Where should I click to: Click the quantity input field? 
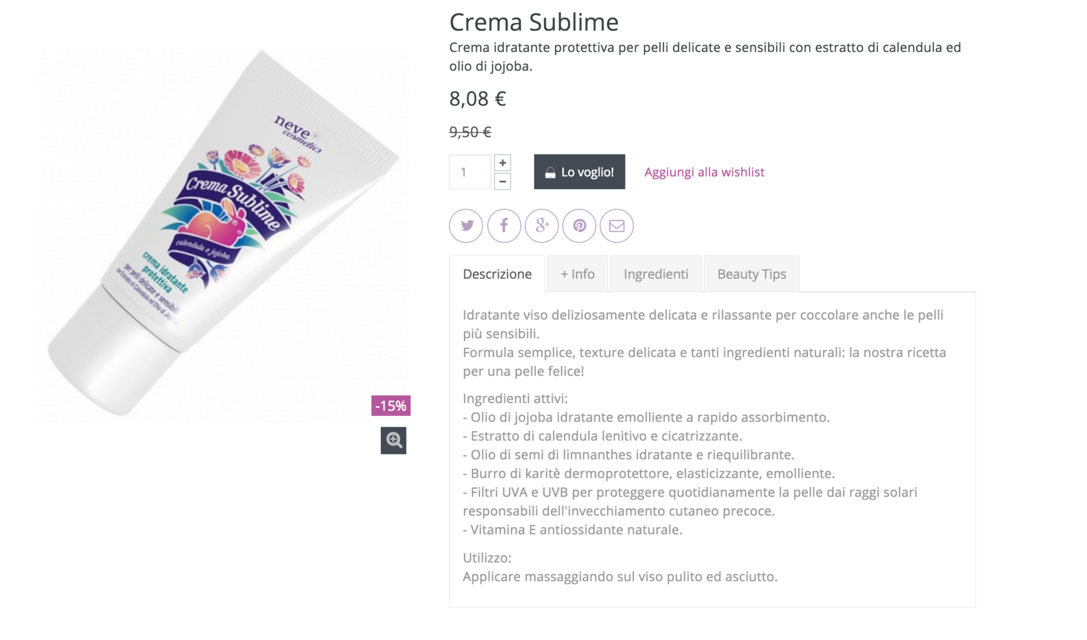click(470, 172)
